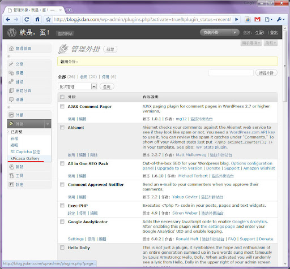
Task: Click the plugin search input field
Action: (231, 73)
